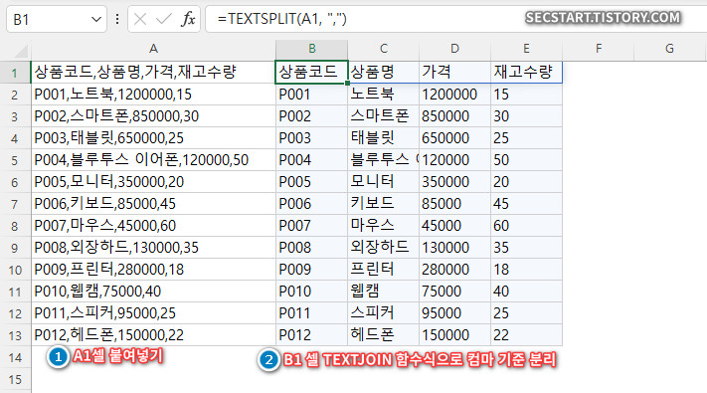707x393 pixels.
Task: Click cell E8 containing 60
Action: pyautogui.click(x=526, y=226)
